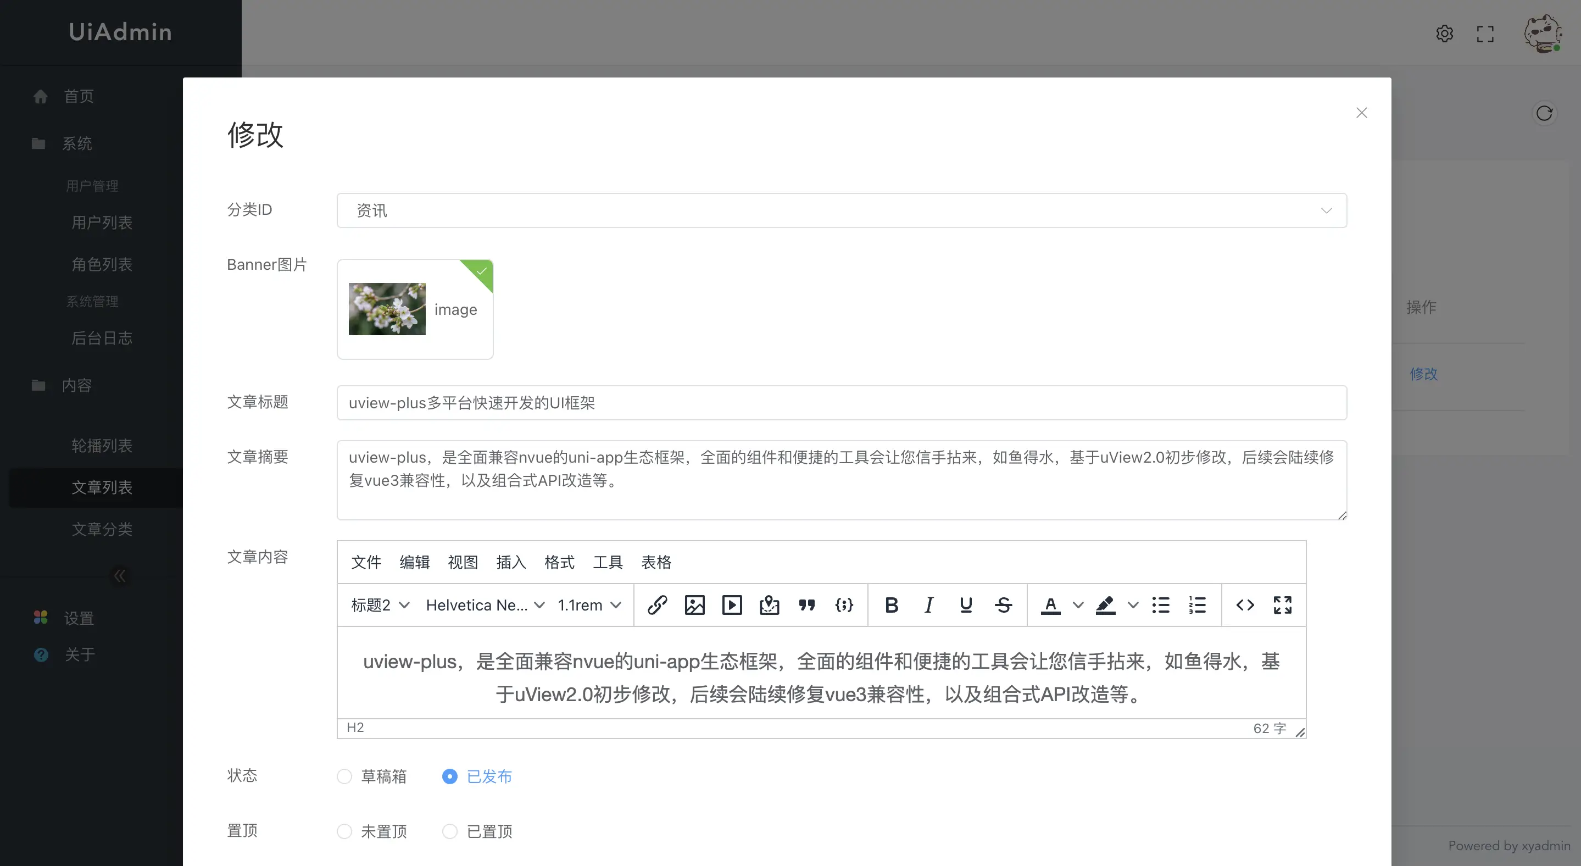Click the 文章标题 input field
The height and width of the screenshot is (866, 1581).
(x=842, y=403)
